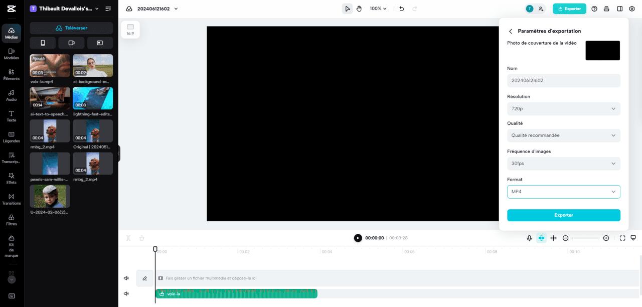
Task: Open Thibault Devallois's workspace dropdown
Action: click(x=64, y=9)
